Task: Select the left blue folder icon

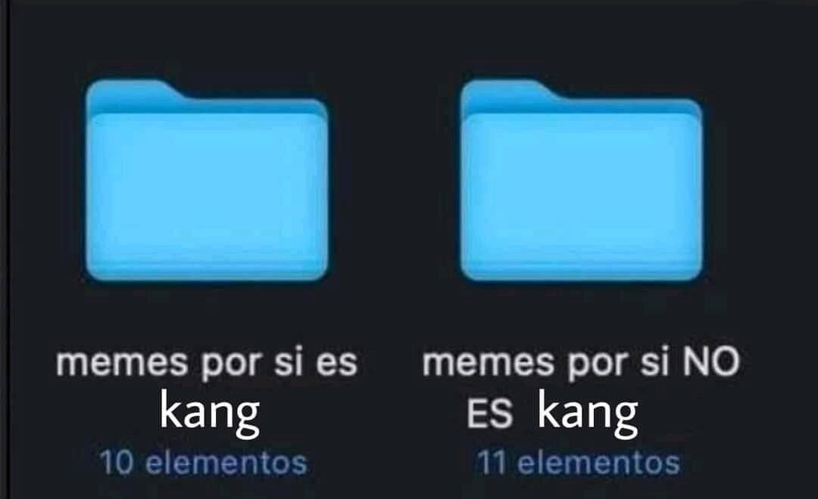Action: point(207,180)
